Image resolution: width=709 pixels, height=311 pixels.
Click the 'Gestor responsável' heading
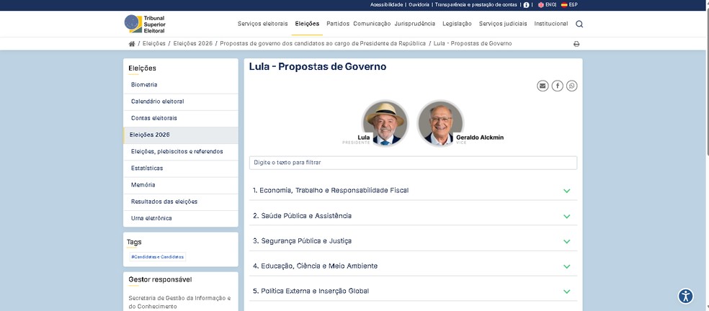click(160, 280)
